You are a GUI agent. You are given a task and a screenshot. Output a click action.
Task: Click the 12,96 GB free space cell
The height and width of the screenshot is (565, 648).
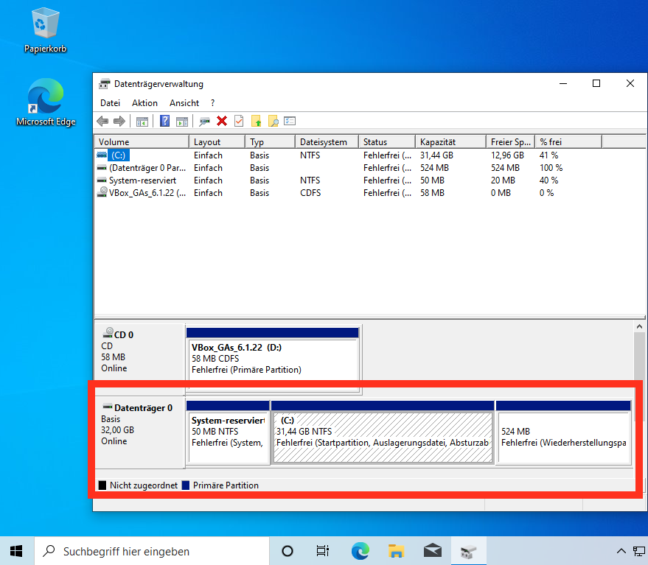[x=507, y=155]
